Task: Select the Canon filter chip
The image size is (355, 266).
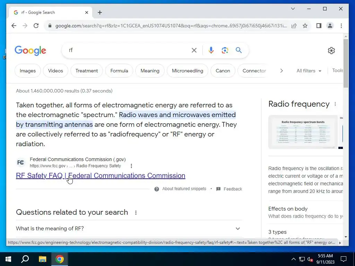Action: point(223,71)
